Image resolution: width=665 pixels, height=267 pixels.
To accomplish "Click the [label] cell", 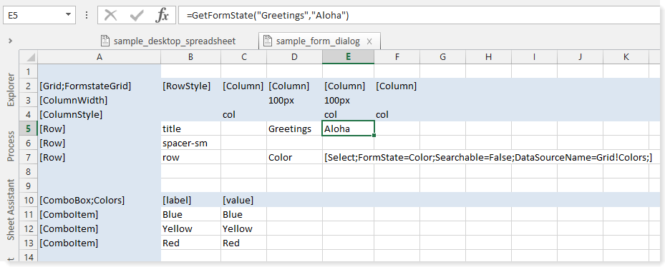I will point(191,200).
